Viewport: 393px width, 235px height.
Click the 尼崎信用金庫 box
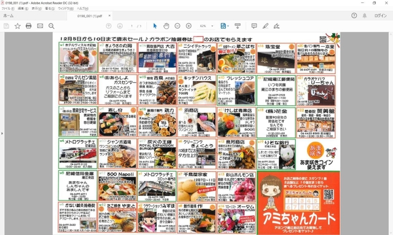[78, 186]
